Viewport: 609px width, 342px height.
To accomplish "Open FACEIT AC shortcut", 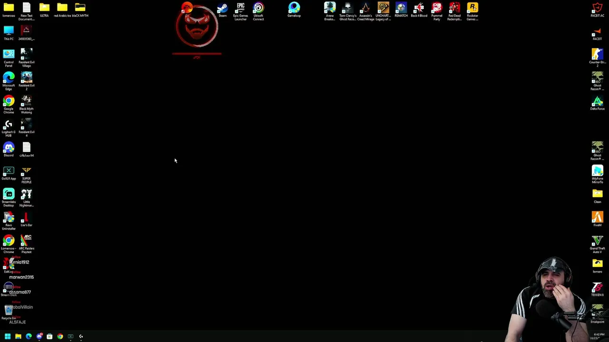I will (x=598, y=10).
